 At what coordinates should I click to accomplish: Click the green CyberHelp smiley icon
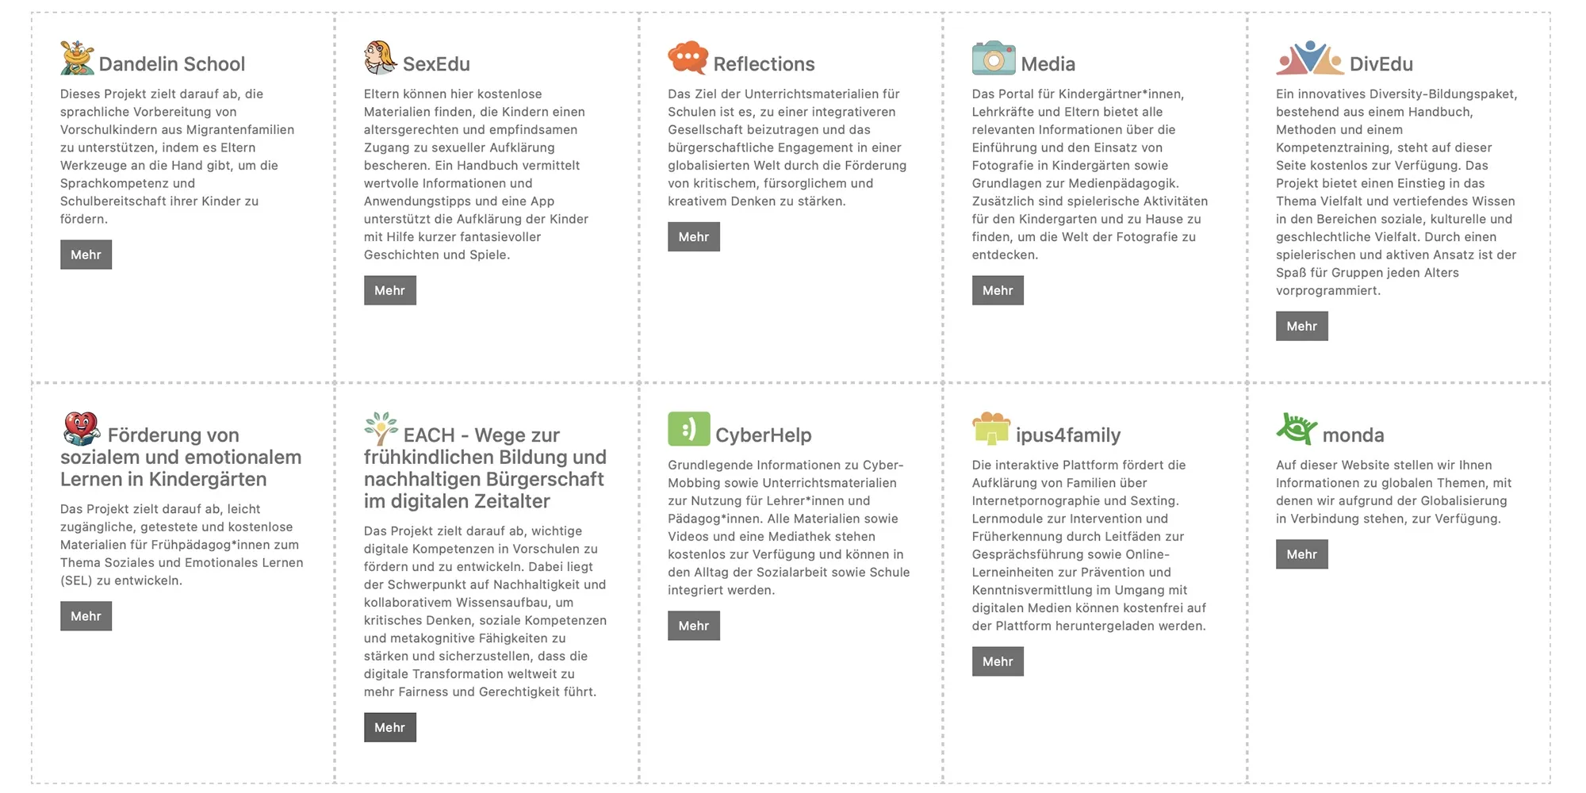click(x=688, y=429)
